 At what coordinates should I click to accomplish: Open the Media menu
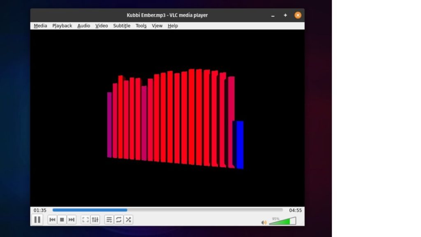tap(40, 26)
